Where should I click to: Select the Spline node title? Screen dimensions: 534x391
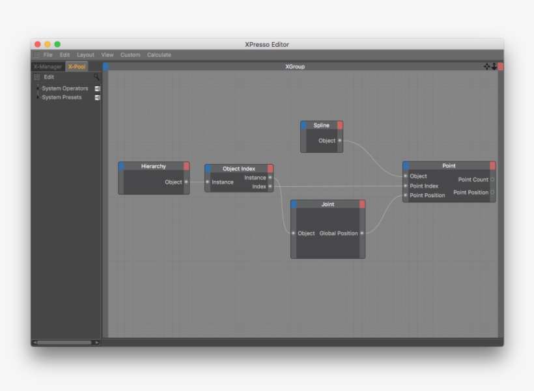pos(322,125)
